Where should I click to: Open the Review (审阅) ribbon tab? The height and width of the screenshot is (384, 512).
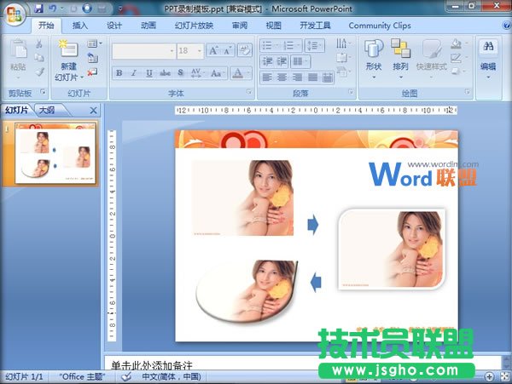coord(240,26)
